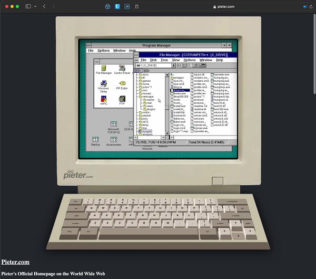Select bye.cmd in the file list
316x279 pixels.
pyautogui.click(x=177, y=84)
